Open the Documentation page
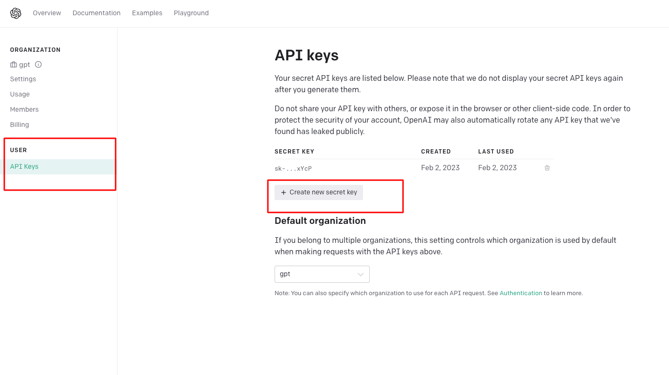Viewport: 669px width, 375px height. tap(97, 13)
